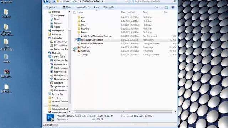This screenshot has height=128, width=228.
Task: Select the Video Downloads desktop folder
Action: tap(6, 45)
